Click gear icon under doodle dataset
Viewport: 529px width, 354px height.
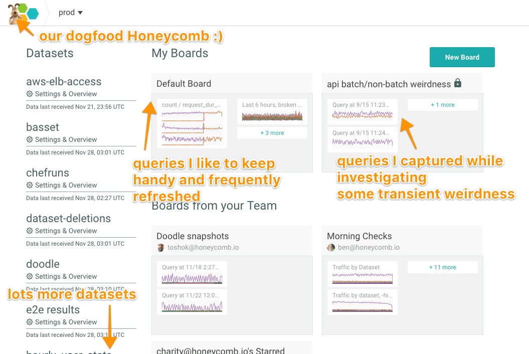pos(30,277)
